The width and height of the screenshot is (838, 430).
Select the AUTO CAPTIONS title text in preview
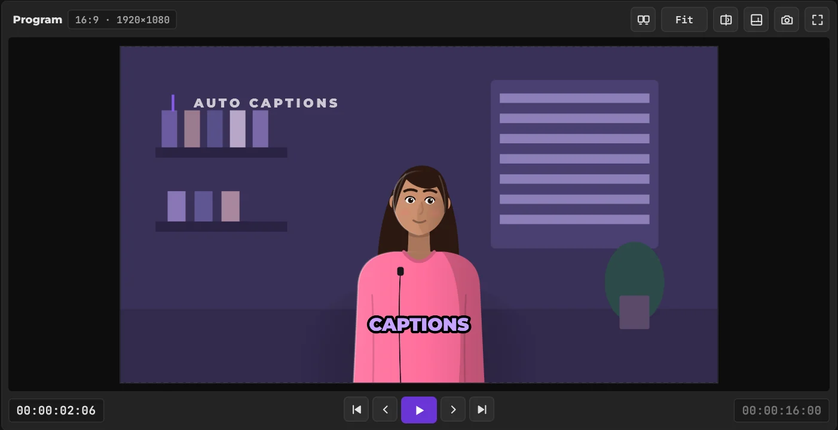pyautogui.click(x=266, y=103)
